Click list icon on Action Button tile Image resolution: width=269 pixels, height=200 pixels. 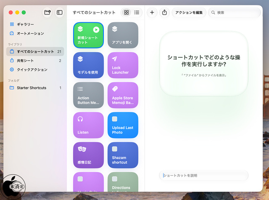80,89
